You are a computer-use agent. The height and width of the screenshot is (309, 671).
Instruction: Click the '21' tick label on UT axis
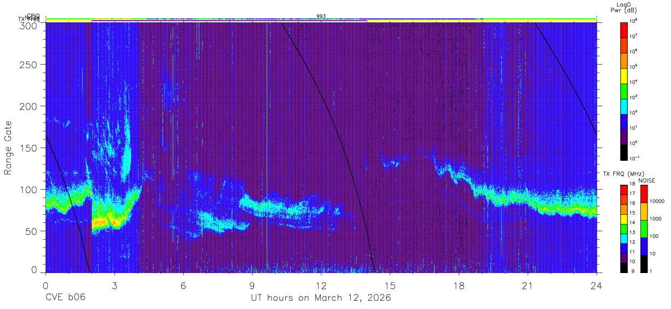pyautogui.click(x=528, y=286)
